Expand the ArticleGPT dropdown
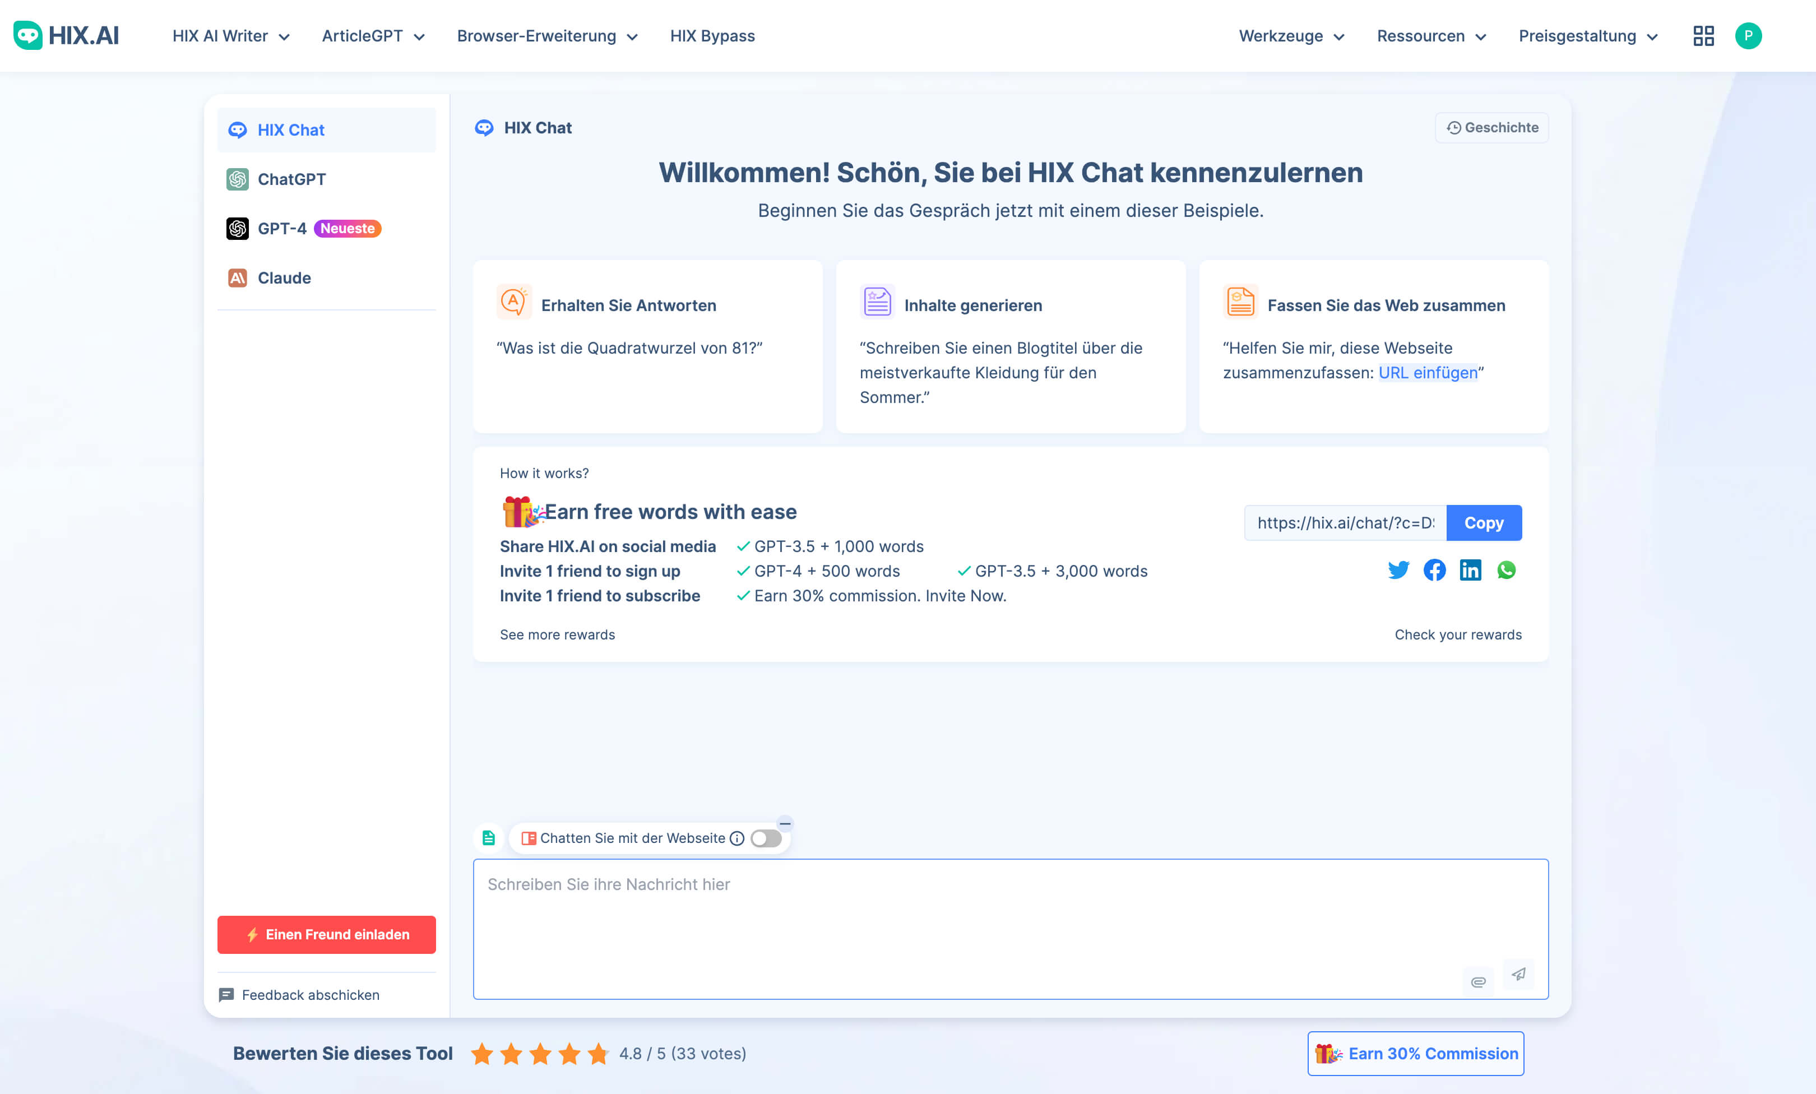The width and height of the screenshot is (1816, 1094). (373, 36)
